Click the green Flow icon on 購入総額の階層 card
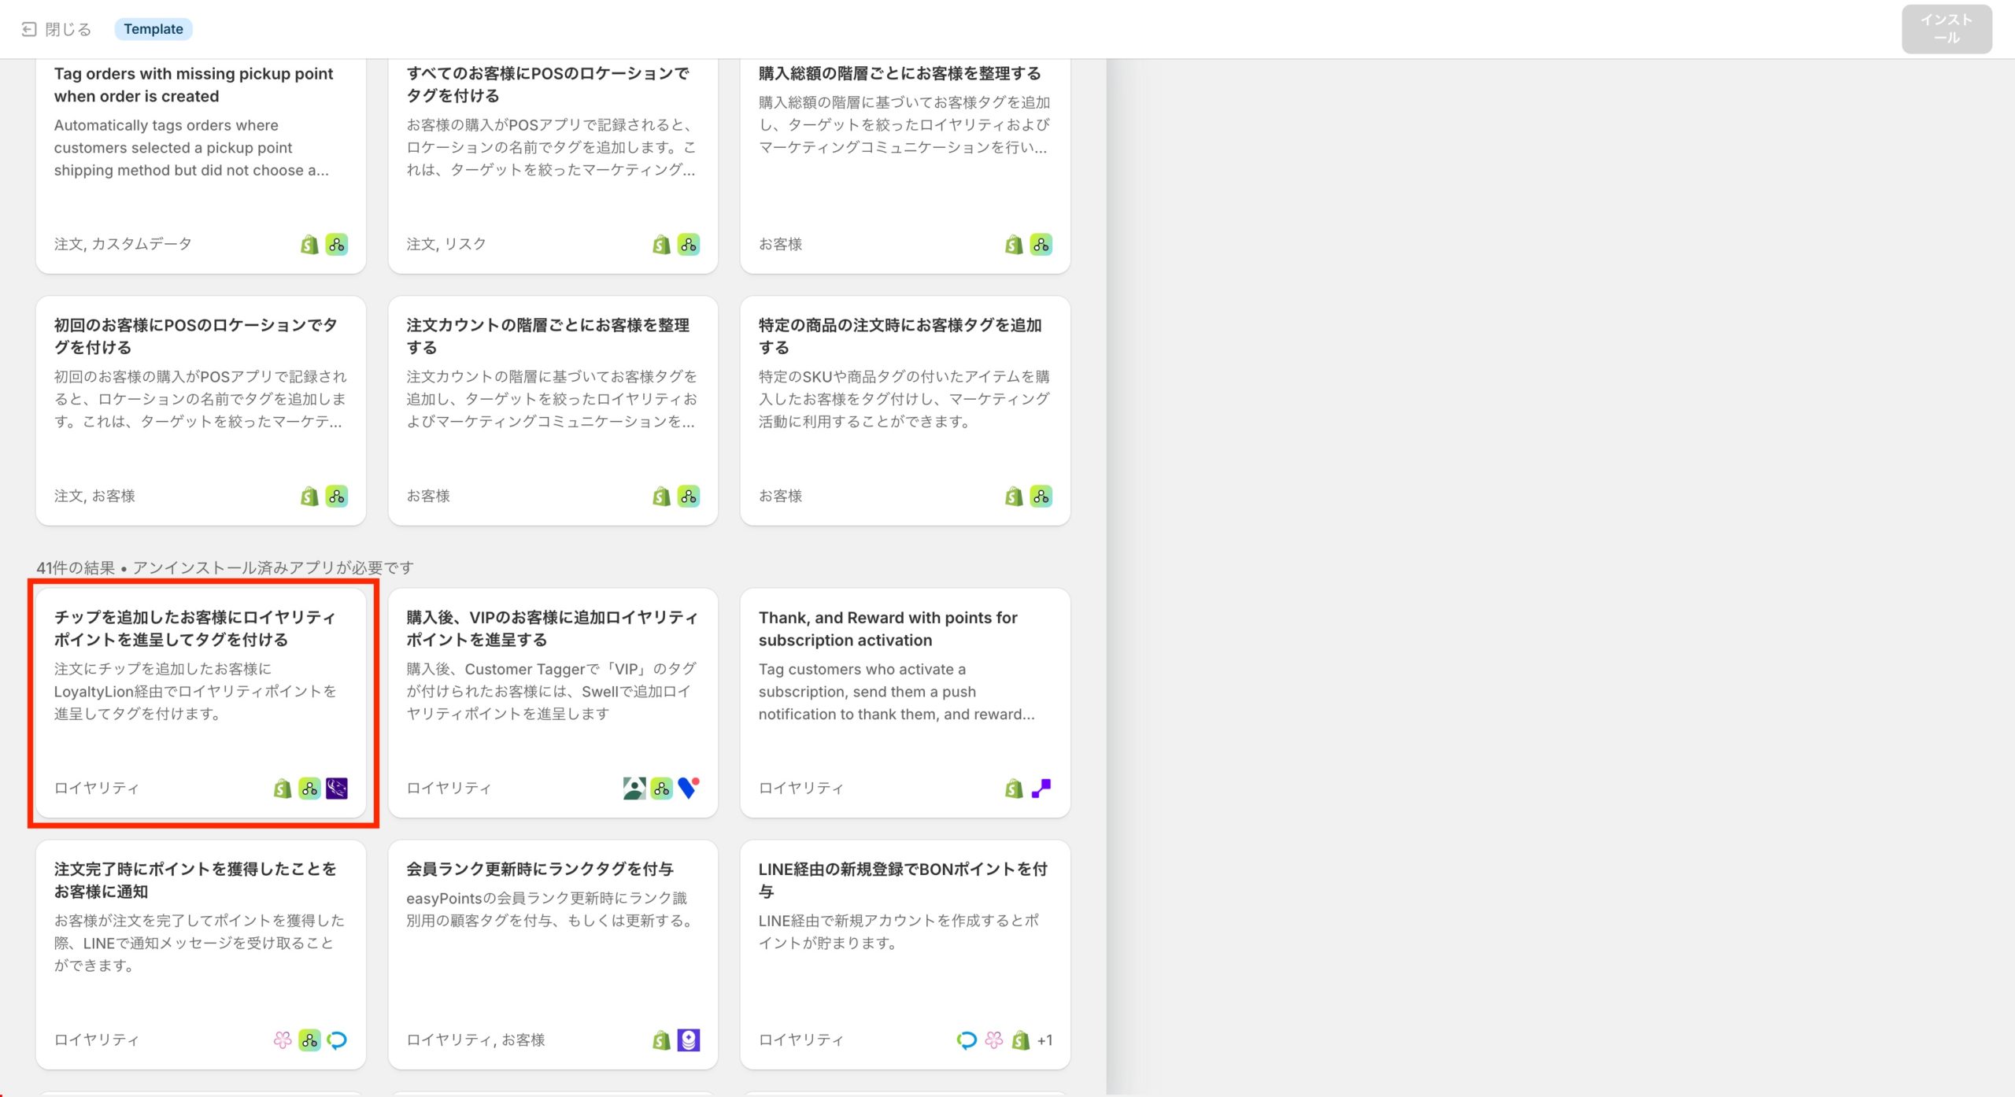This screenshot has height=1097, width=2015. click(1041, 244)
